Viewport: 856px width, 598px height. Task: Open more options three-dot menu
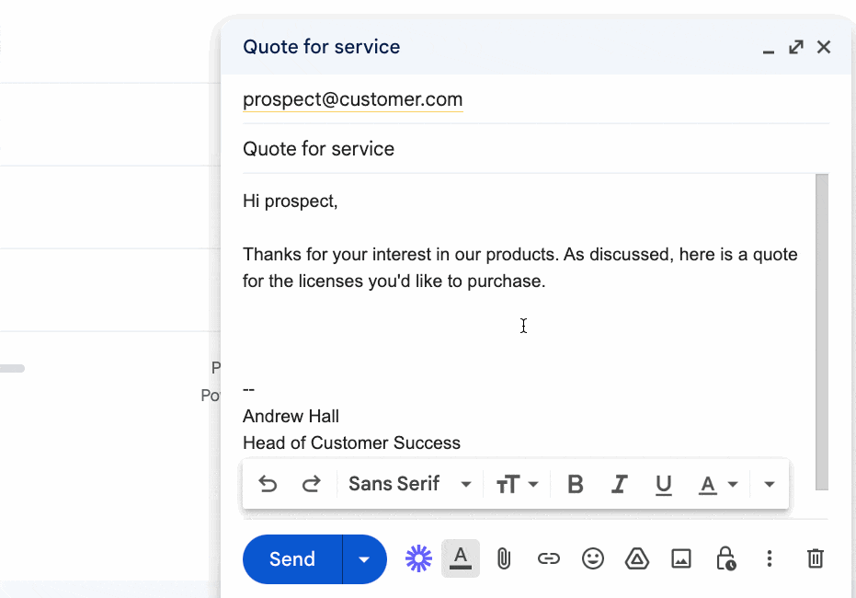click(770, 558)
